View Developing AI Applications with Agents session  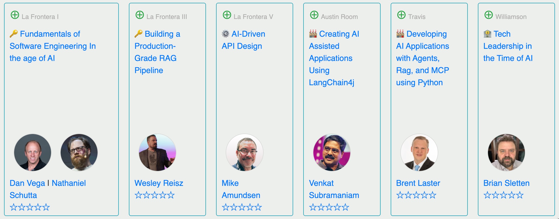[x=423, y=58]
